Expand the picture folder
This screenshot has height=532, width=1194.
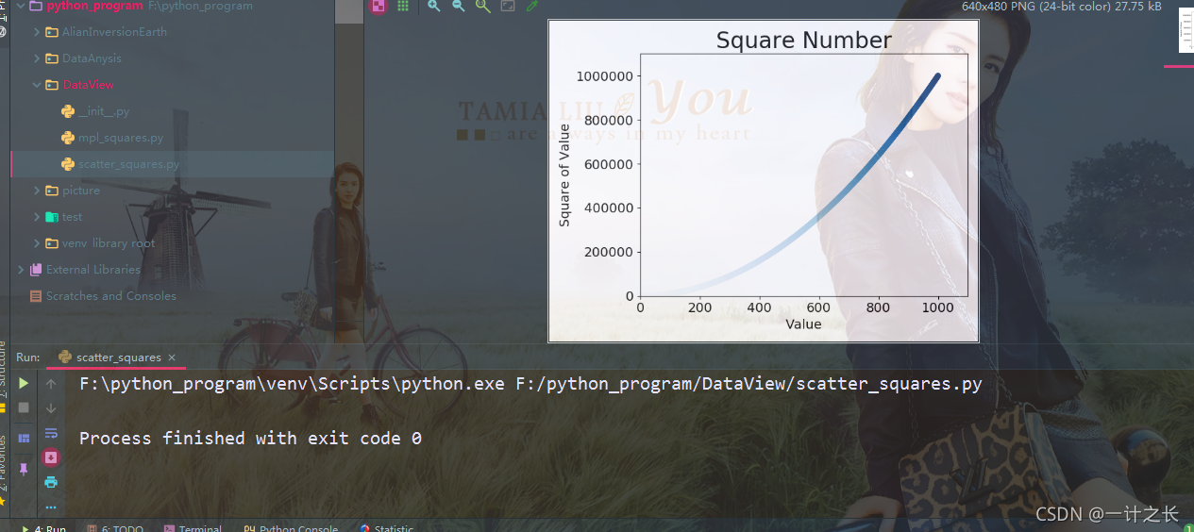(x=37, y=191)
